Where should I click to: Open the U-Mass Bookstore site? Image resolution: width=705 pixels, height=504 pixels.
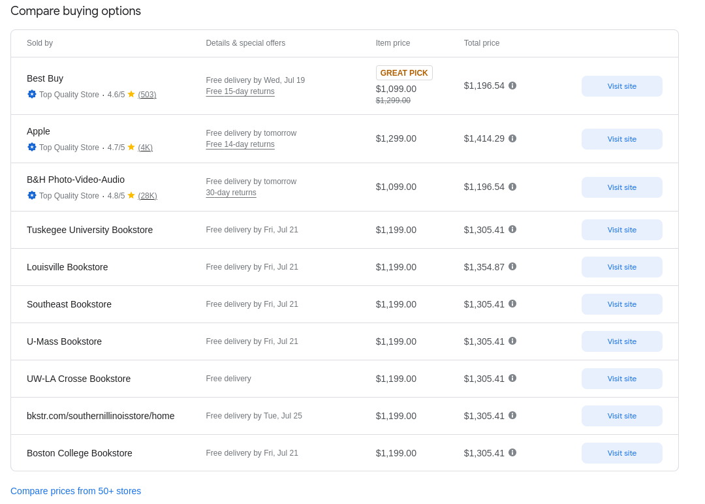(x=622, y=341)
